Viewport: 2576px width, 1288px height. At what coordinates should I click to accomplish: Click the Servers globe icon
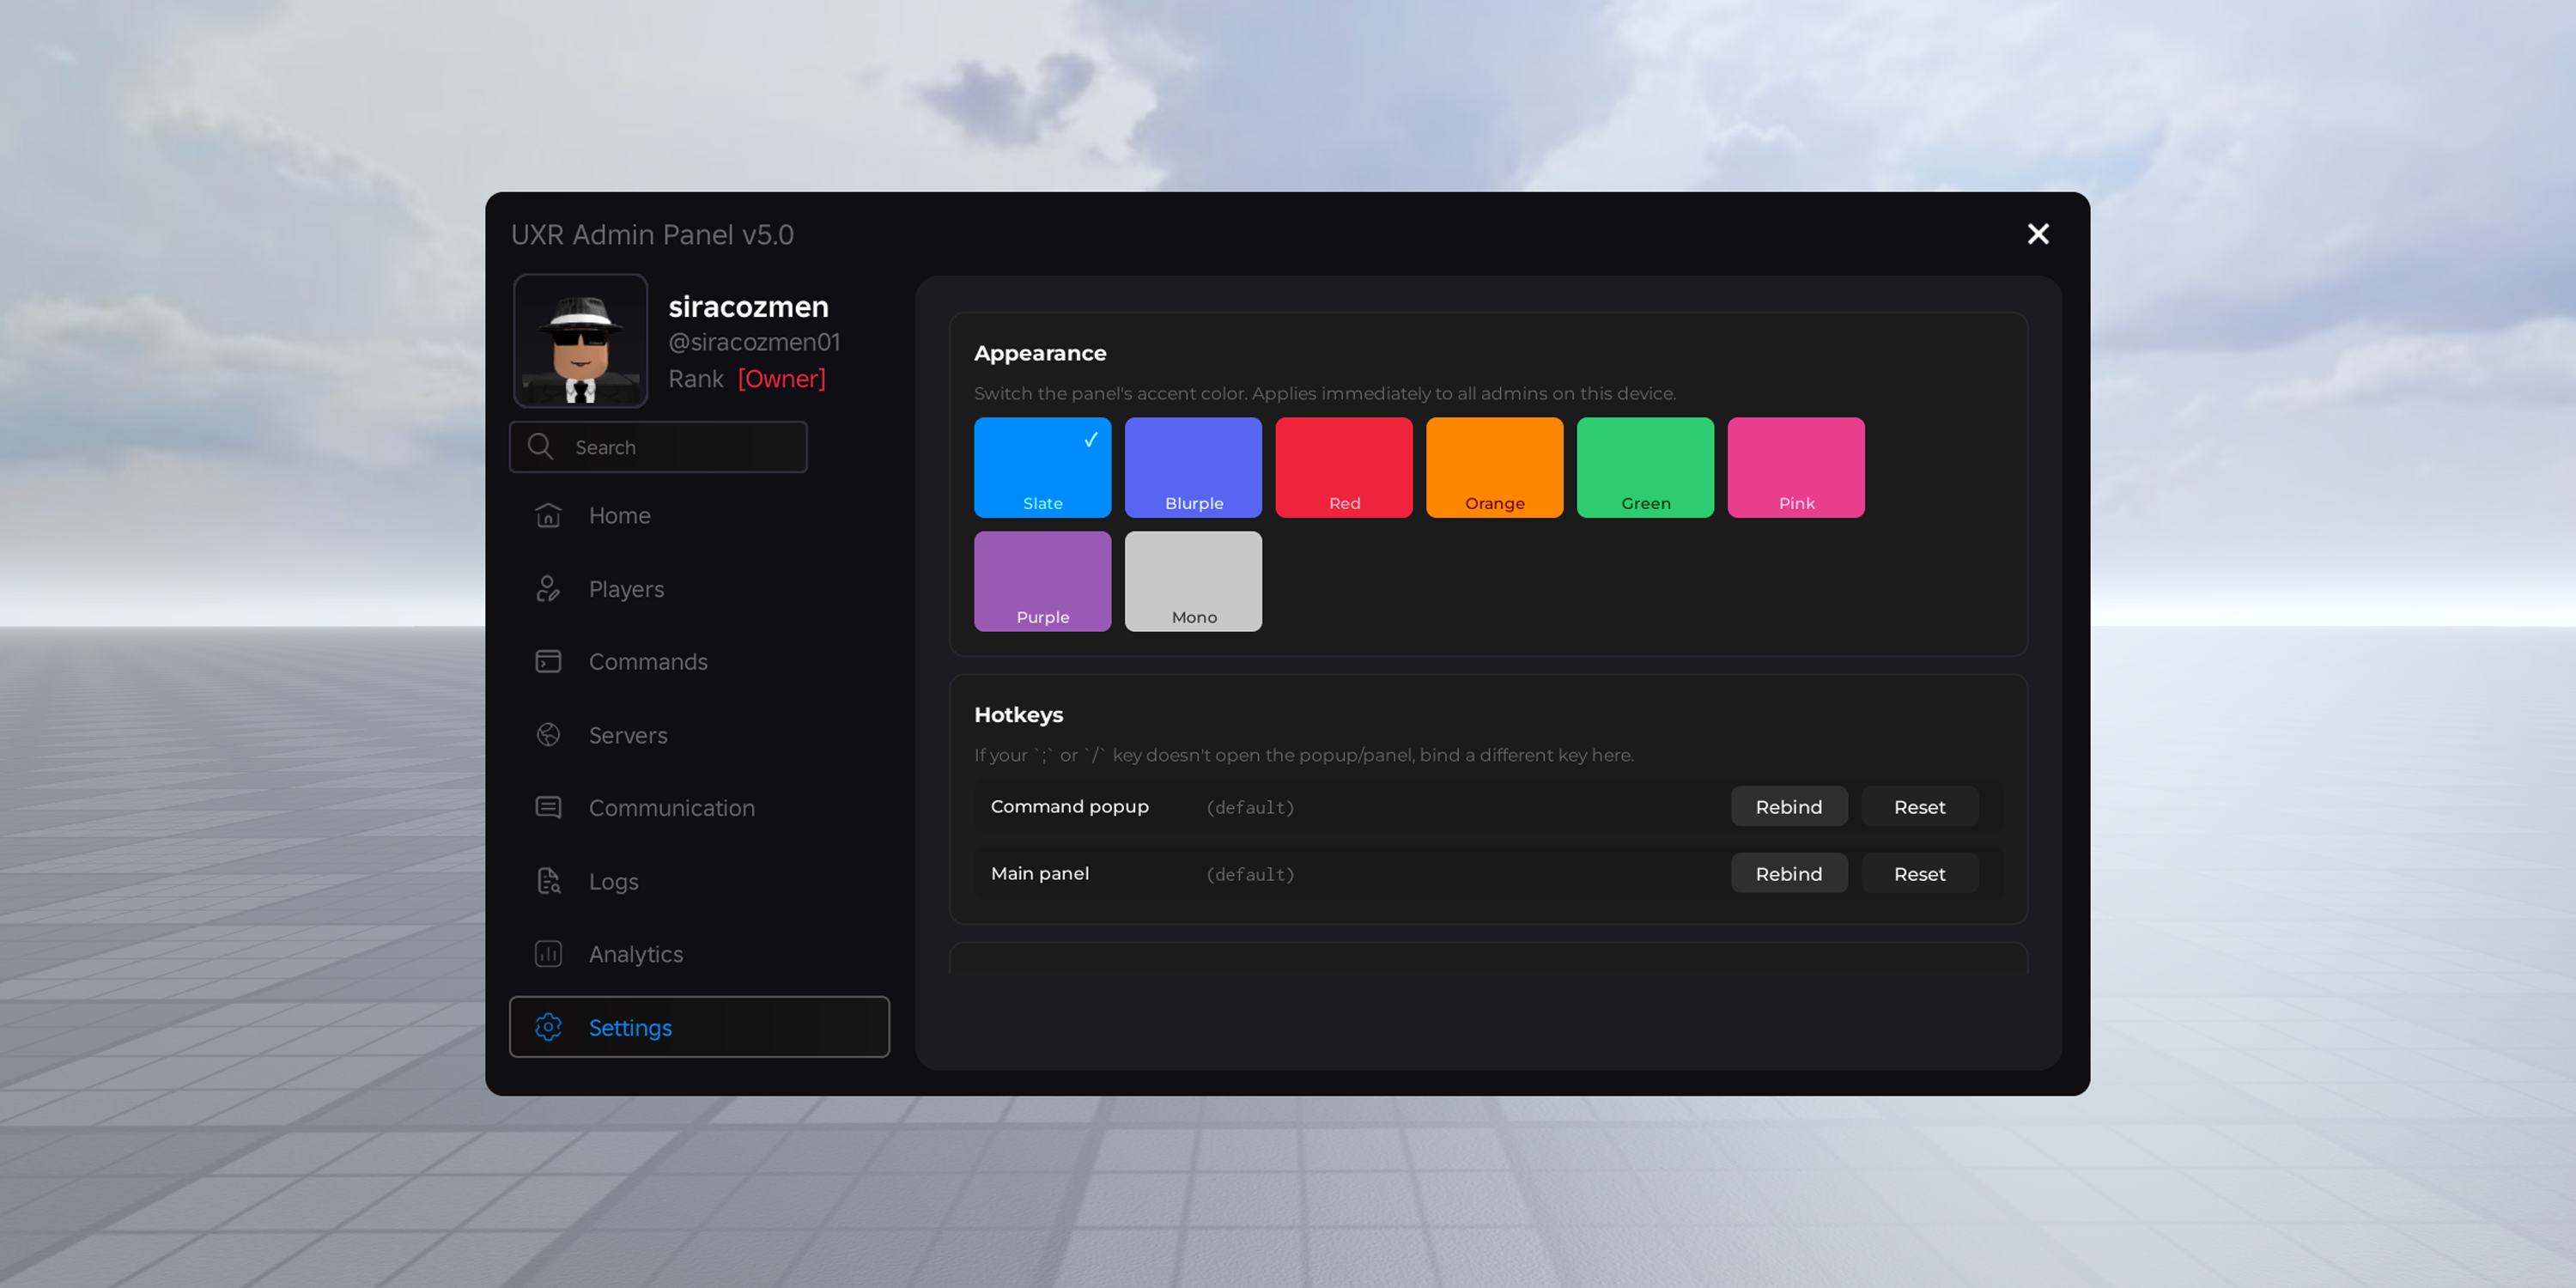coord(548,735)
